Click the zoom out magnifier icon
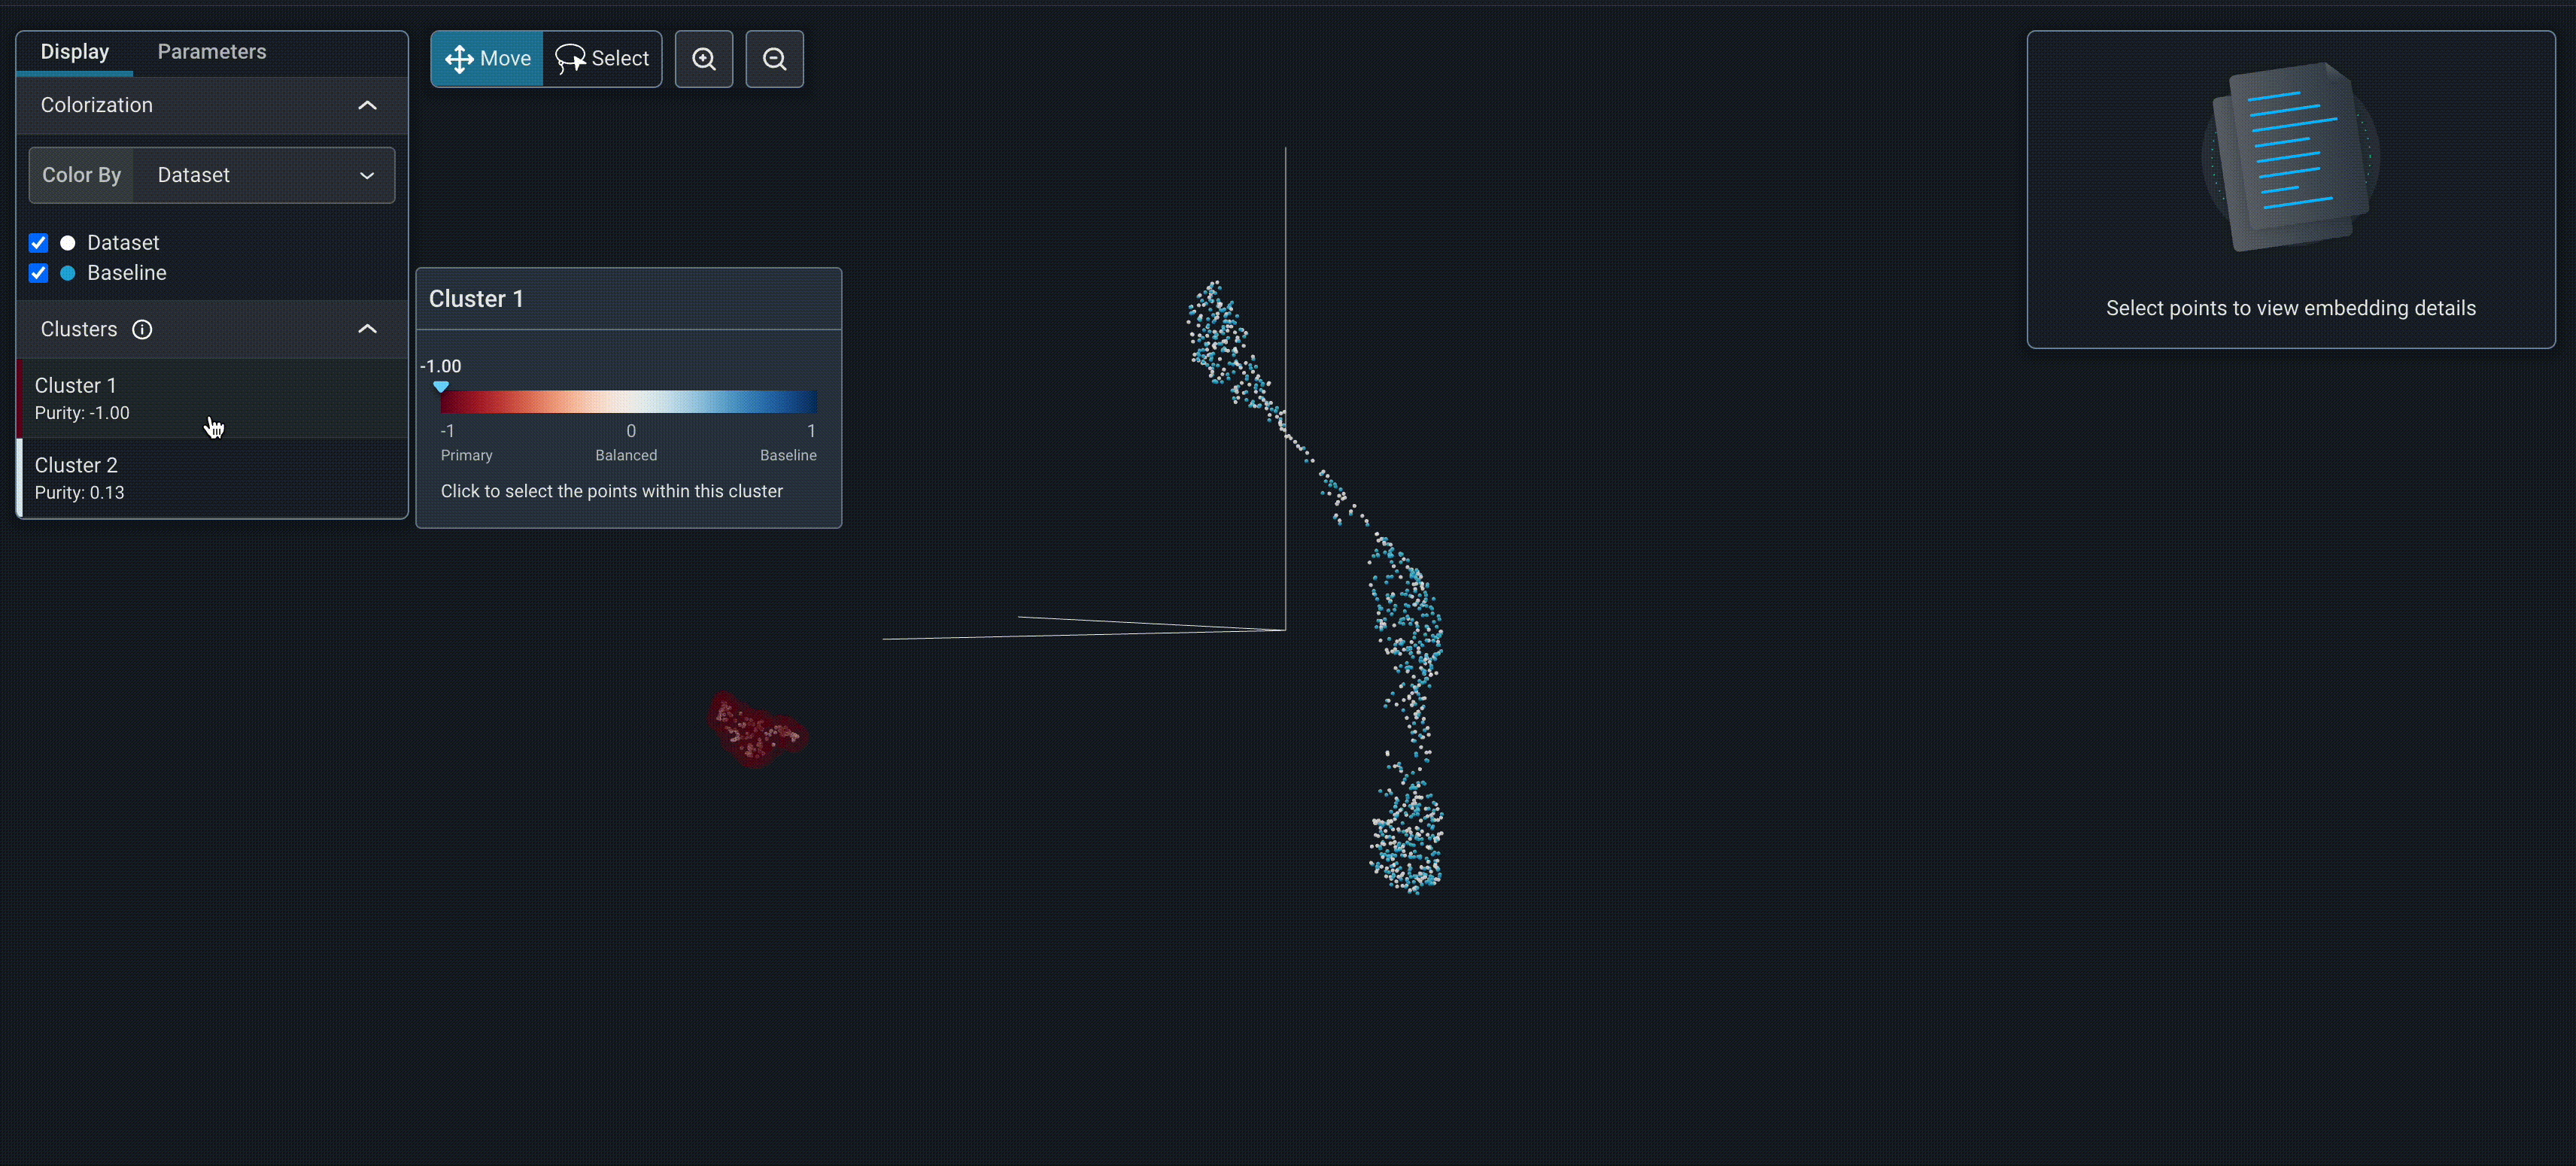The width and height of the screenshot is (2576, 1166). pyautogui.click(x=774, y=59)
